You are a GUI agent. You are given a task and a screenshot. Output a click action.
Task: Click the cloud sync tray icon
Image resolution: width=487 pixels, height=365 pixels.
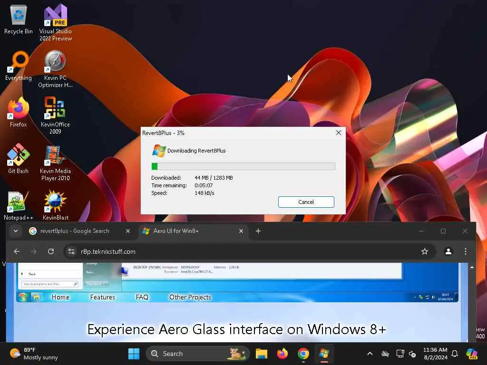385,354
